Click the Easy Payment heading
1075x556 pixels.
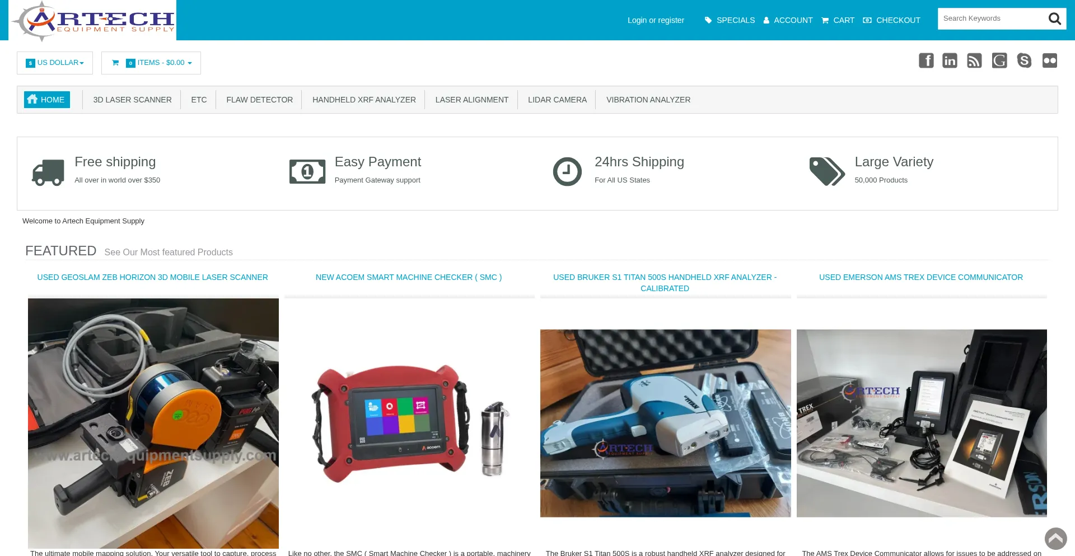click(378, 162)
